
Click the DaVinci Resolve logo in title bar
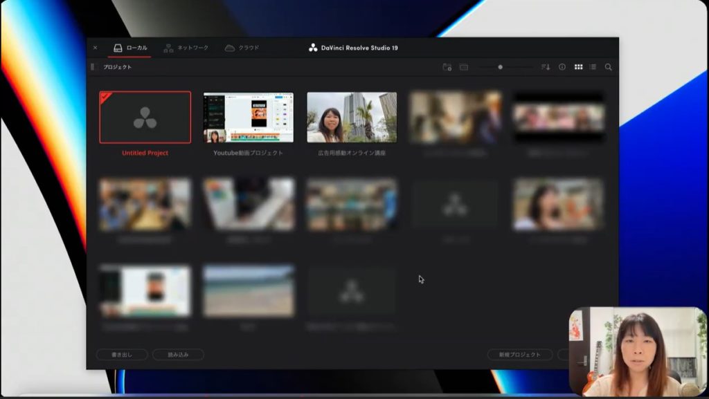313,48
